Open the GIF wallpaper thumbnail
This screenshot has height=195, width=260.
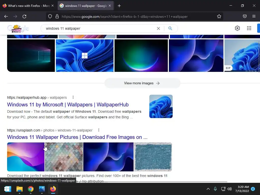point(242,56)
